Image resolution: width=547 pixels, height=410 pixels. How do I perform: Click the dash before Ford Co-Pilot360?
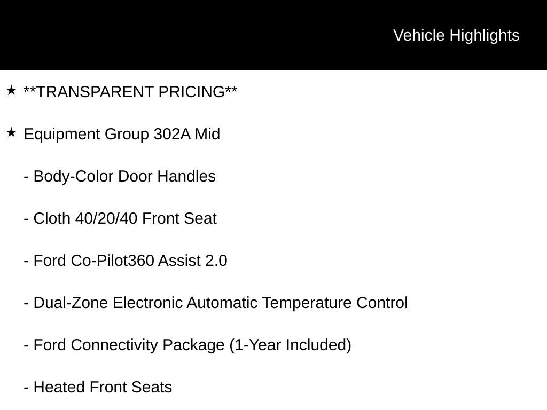[26, 262]
